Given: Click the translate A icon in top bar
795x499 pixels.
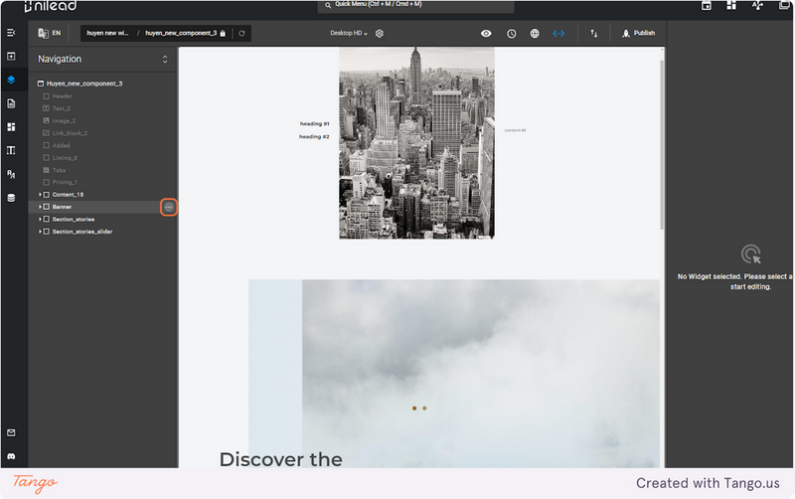Looking at the screenshot, I should [x=757, y=5].
